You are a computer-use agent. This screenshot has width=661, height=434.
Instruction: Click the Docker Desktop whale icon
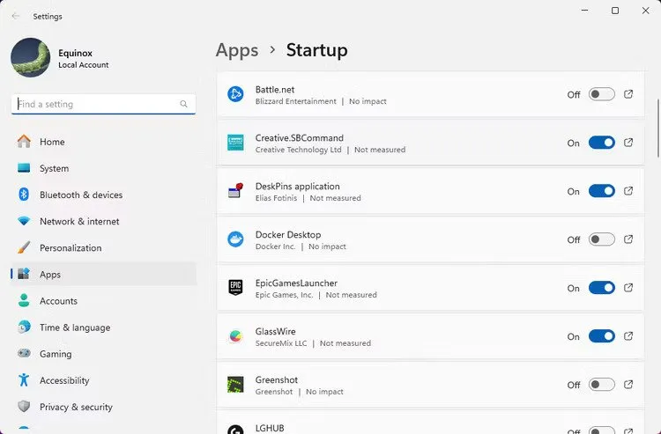coord(235,239)
